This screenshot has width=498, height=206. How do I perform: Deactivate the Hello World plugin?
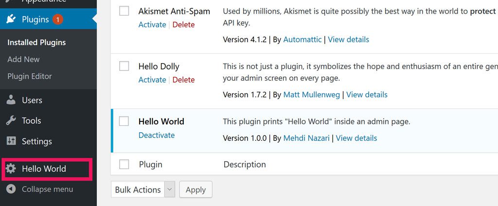click(157, 135)
